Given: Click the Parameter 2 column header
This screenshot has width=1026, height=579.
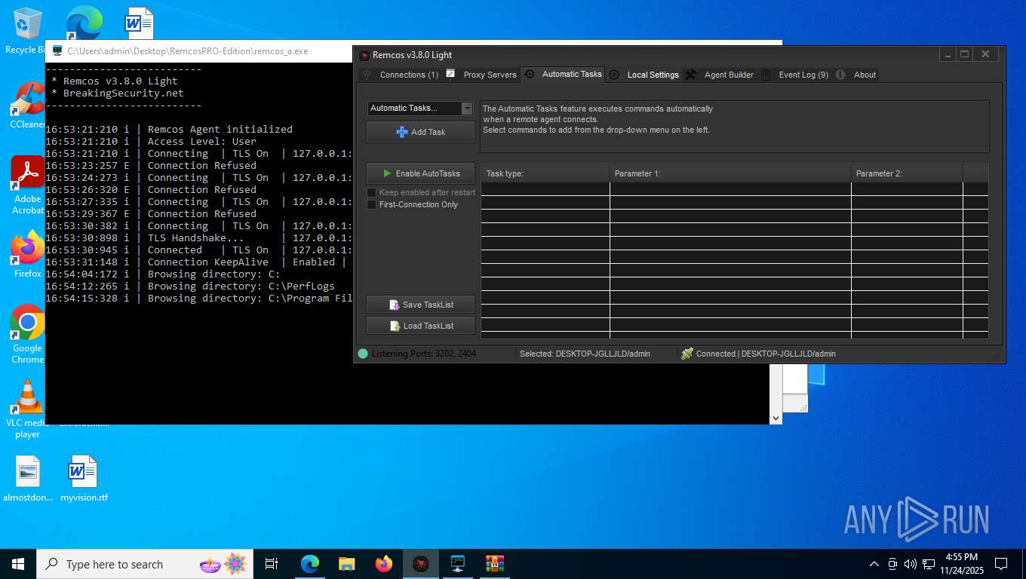Looking at the screenshot, I should click(907, 173).
